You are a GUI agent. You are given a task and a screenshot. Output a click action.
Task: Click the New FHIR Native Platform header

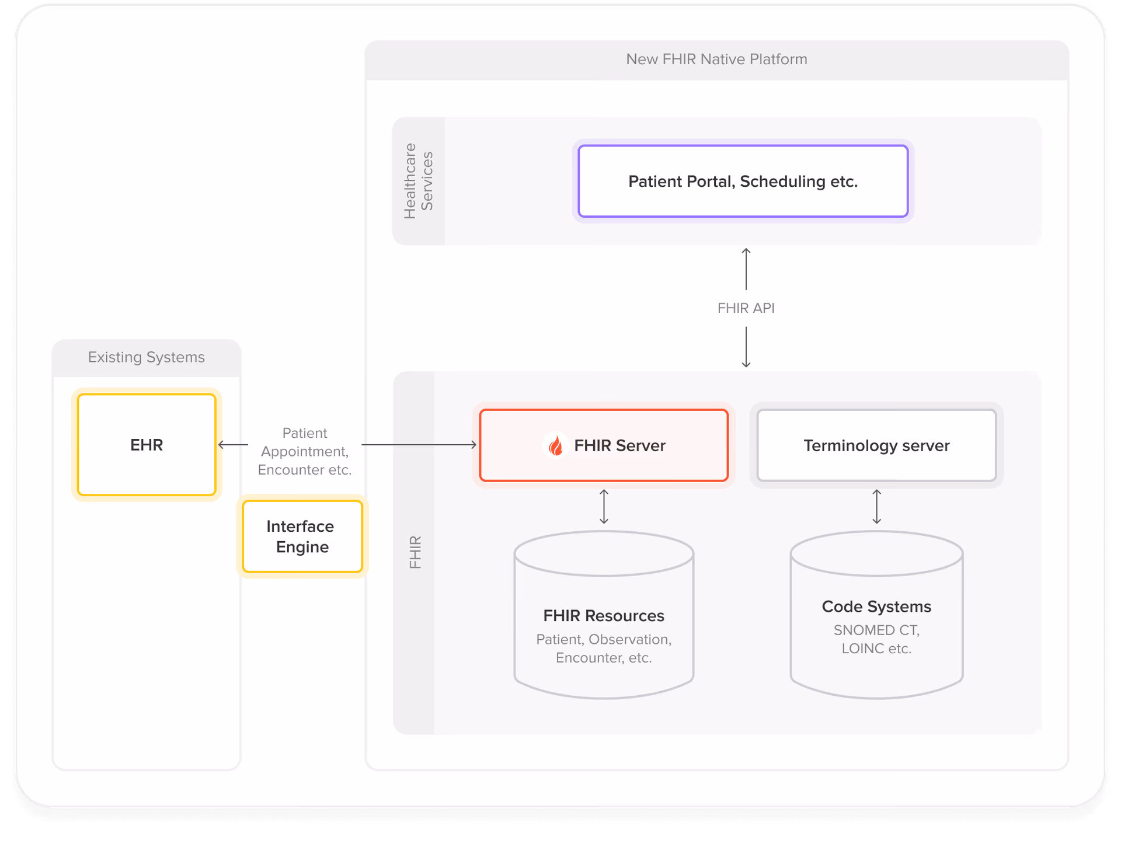point(716,60)
